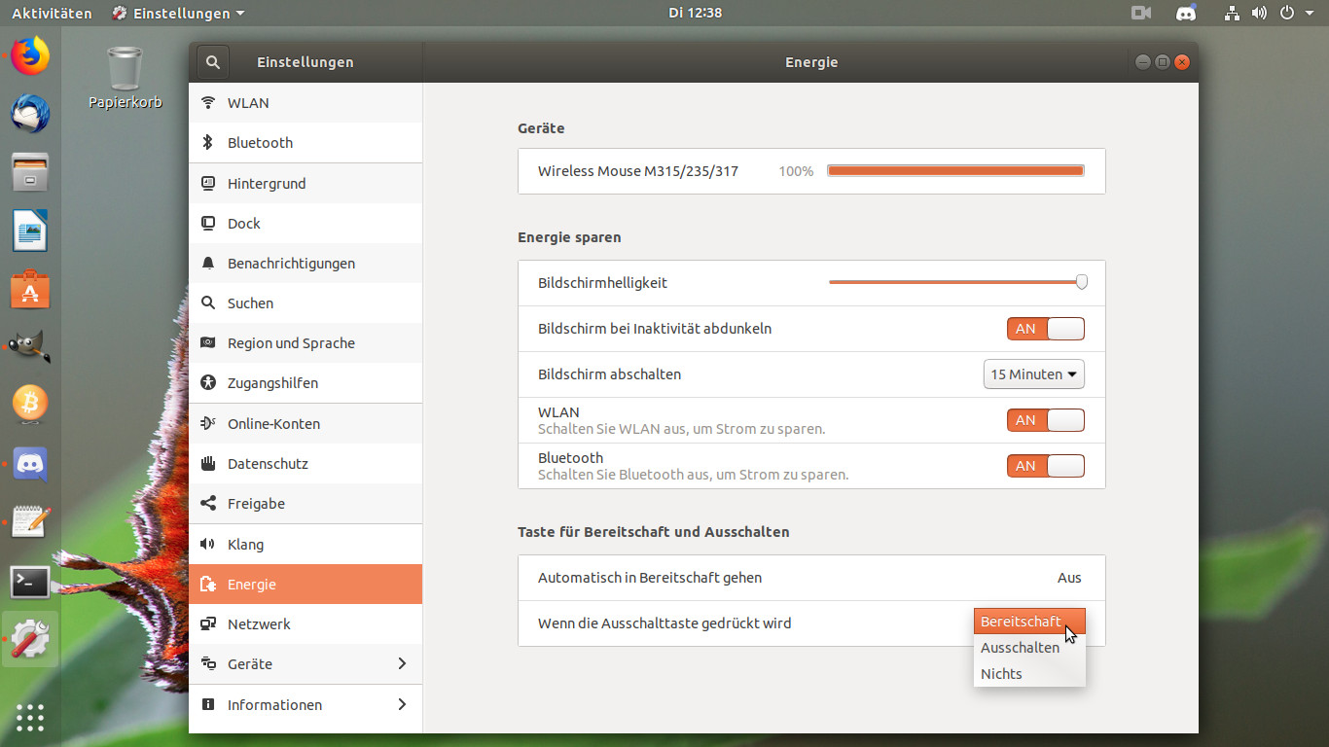
Task: Launch LibreOffice Writer from the dock
Action: 30,231
